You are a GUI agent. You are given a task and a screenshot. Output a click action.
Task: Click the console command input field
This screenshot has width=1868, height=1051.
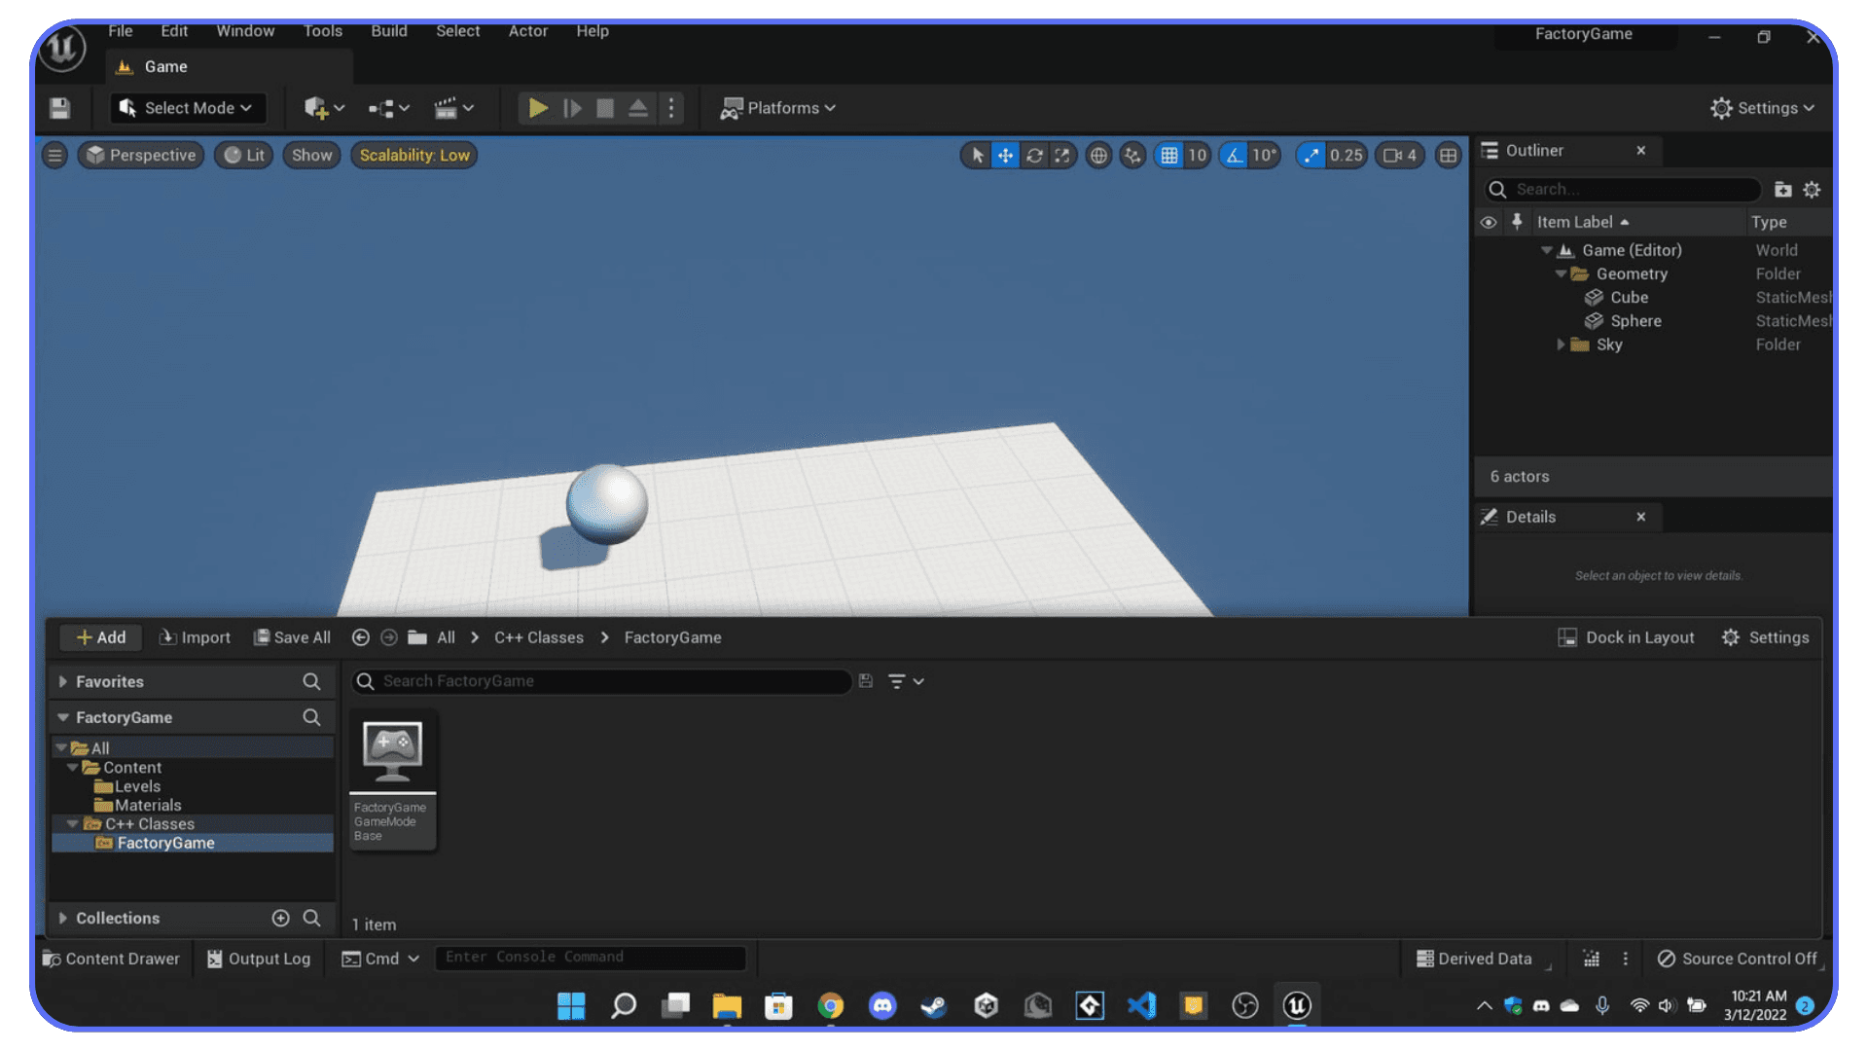591,957
